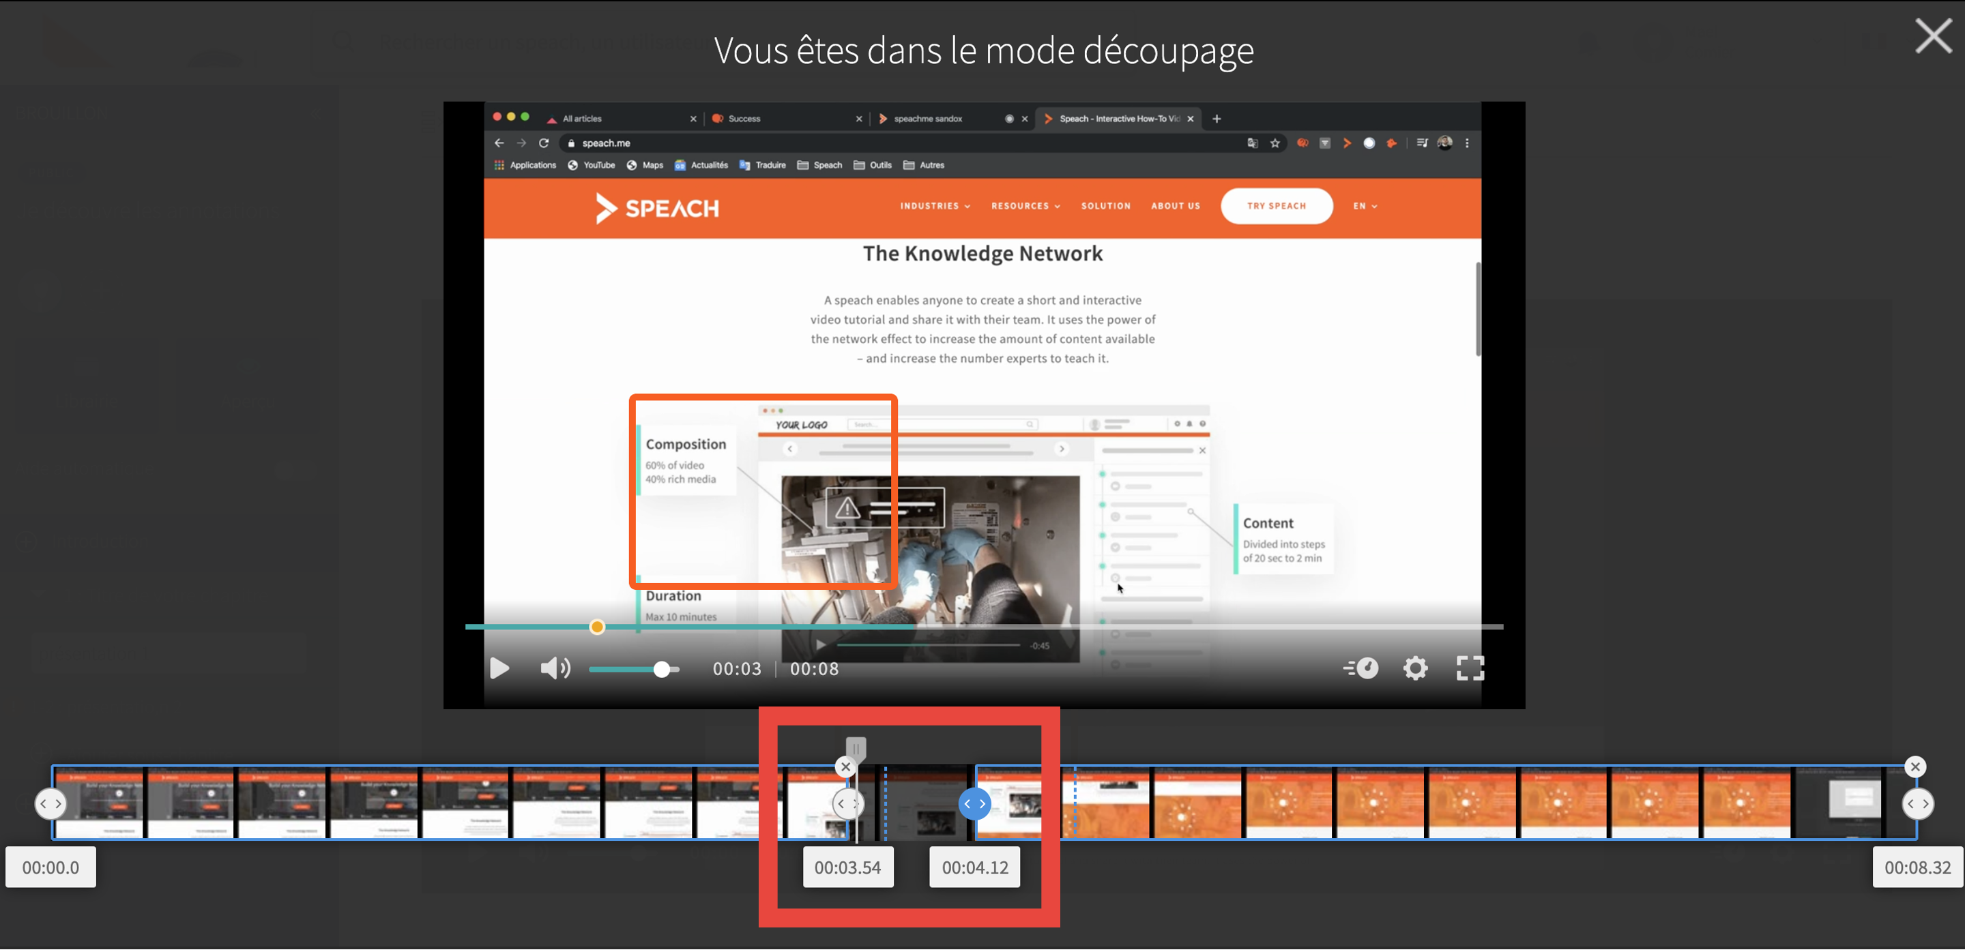This screenshot has height=952, width=1965.
Task: Click the playhead marker above the timeline
Action: (856, 749)
